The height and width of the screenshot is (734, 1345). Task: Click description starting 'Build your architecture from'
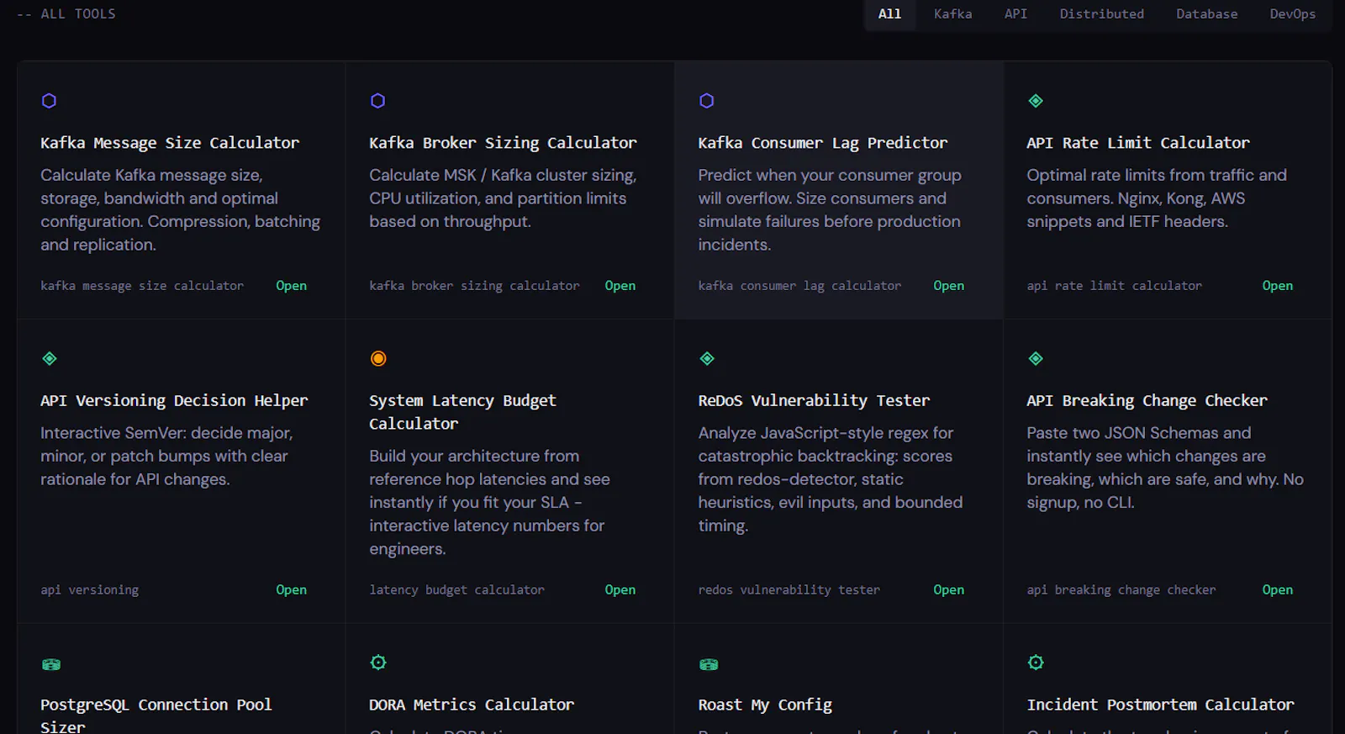coord(489,503)
